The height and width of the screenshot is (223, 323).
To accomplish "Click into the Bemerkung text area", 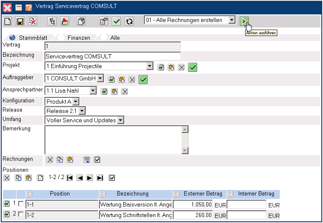I will point(113,140).
